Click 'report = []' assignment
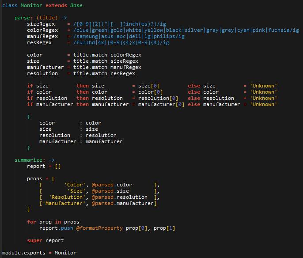This screenshot has height=258, width=303. pos(44,166)
